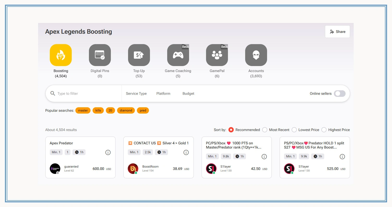This screenshot has width=392, height=207.
Task: Select the 'diamond' popular search tag
Action: tap(126, 110)
